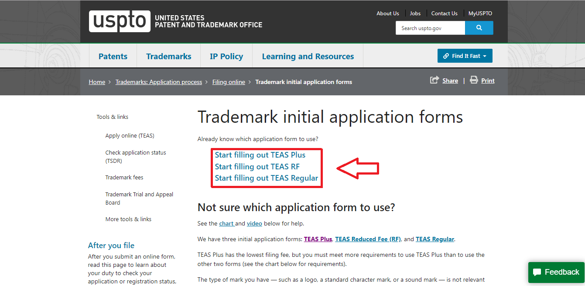Click the USPTO logo

(120, 21)
